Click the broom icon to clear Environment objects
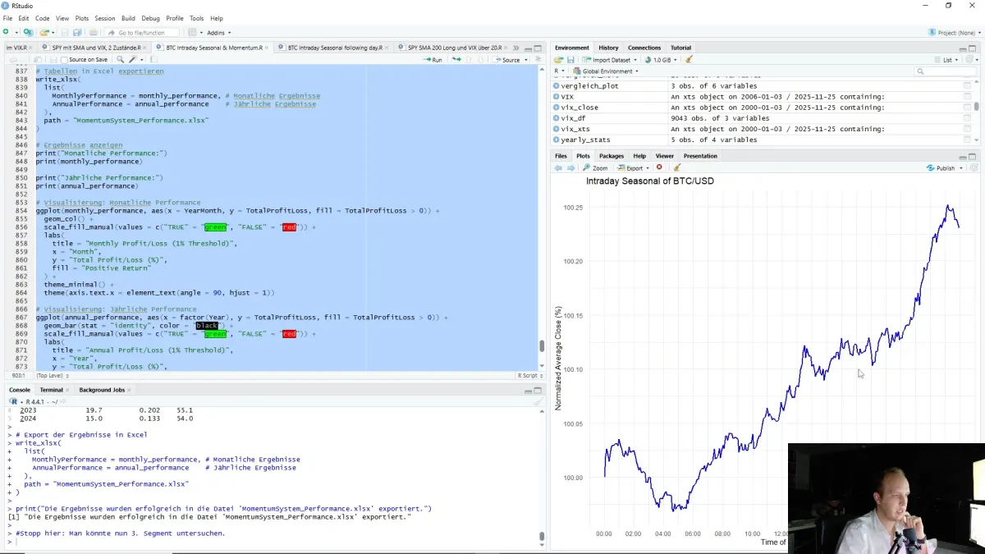Image resolution: width=985 pixels, height=554 pixels. point(688,59)
